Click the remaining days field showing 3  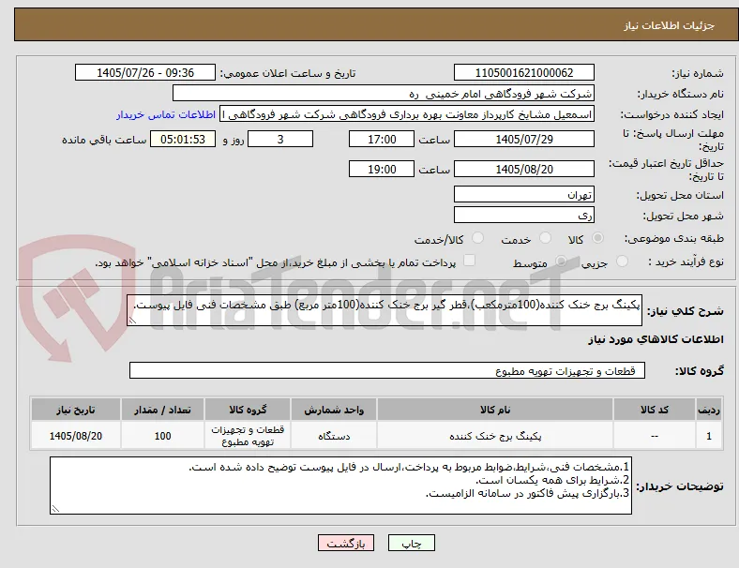[280, 139]
